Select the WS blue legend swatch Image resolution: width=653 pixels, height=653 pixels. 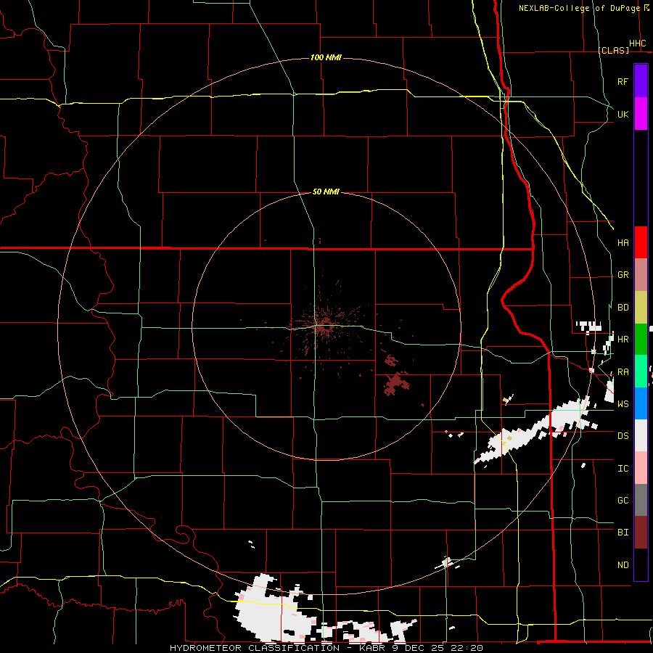point(641,403)
